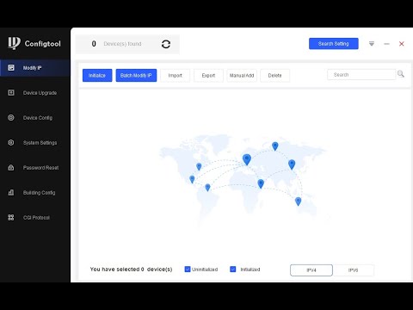Minimize the Configtool window
This screenshot has width=413, height=310.
click(x=386, y=44)
